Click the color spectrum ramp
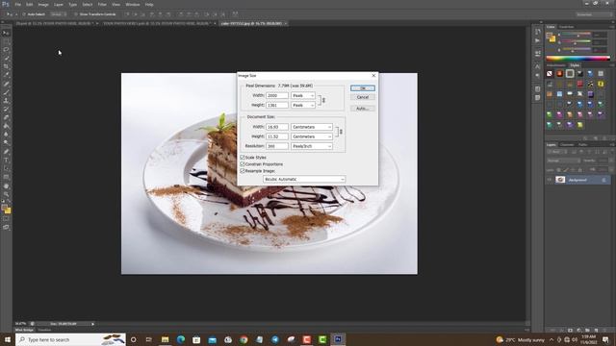Viewport: 616px width, 346px height. [577, 59]
